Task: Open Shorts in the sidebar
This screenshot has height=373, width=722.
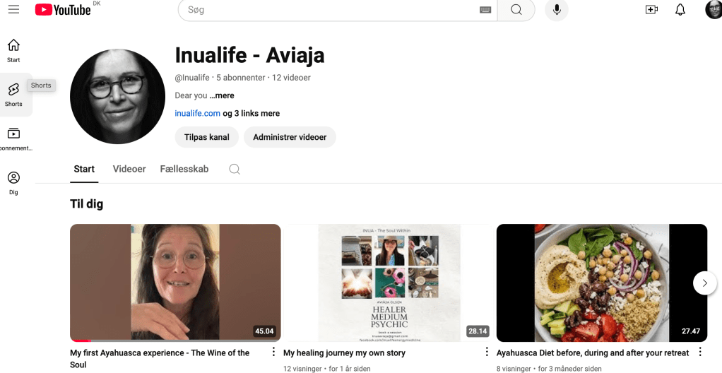Action: click(x=13, y=95)
